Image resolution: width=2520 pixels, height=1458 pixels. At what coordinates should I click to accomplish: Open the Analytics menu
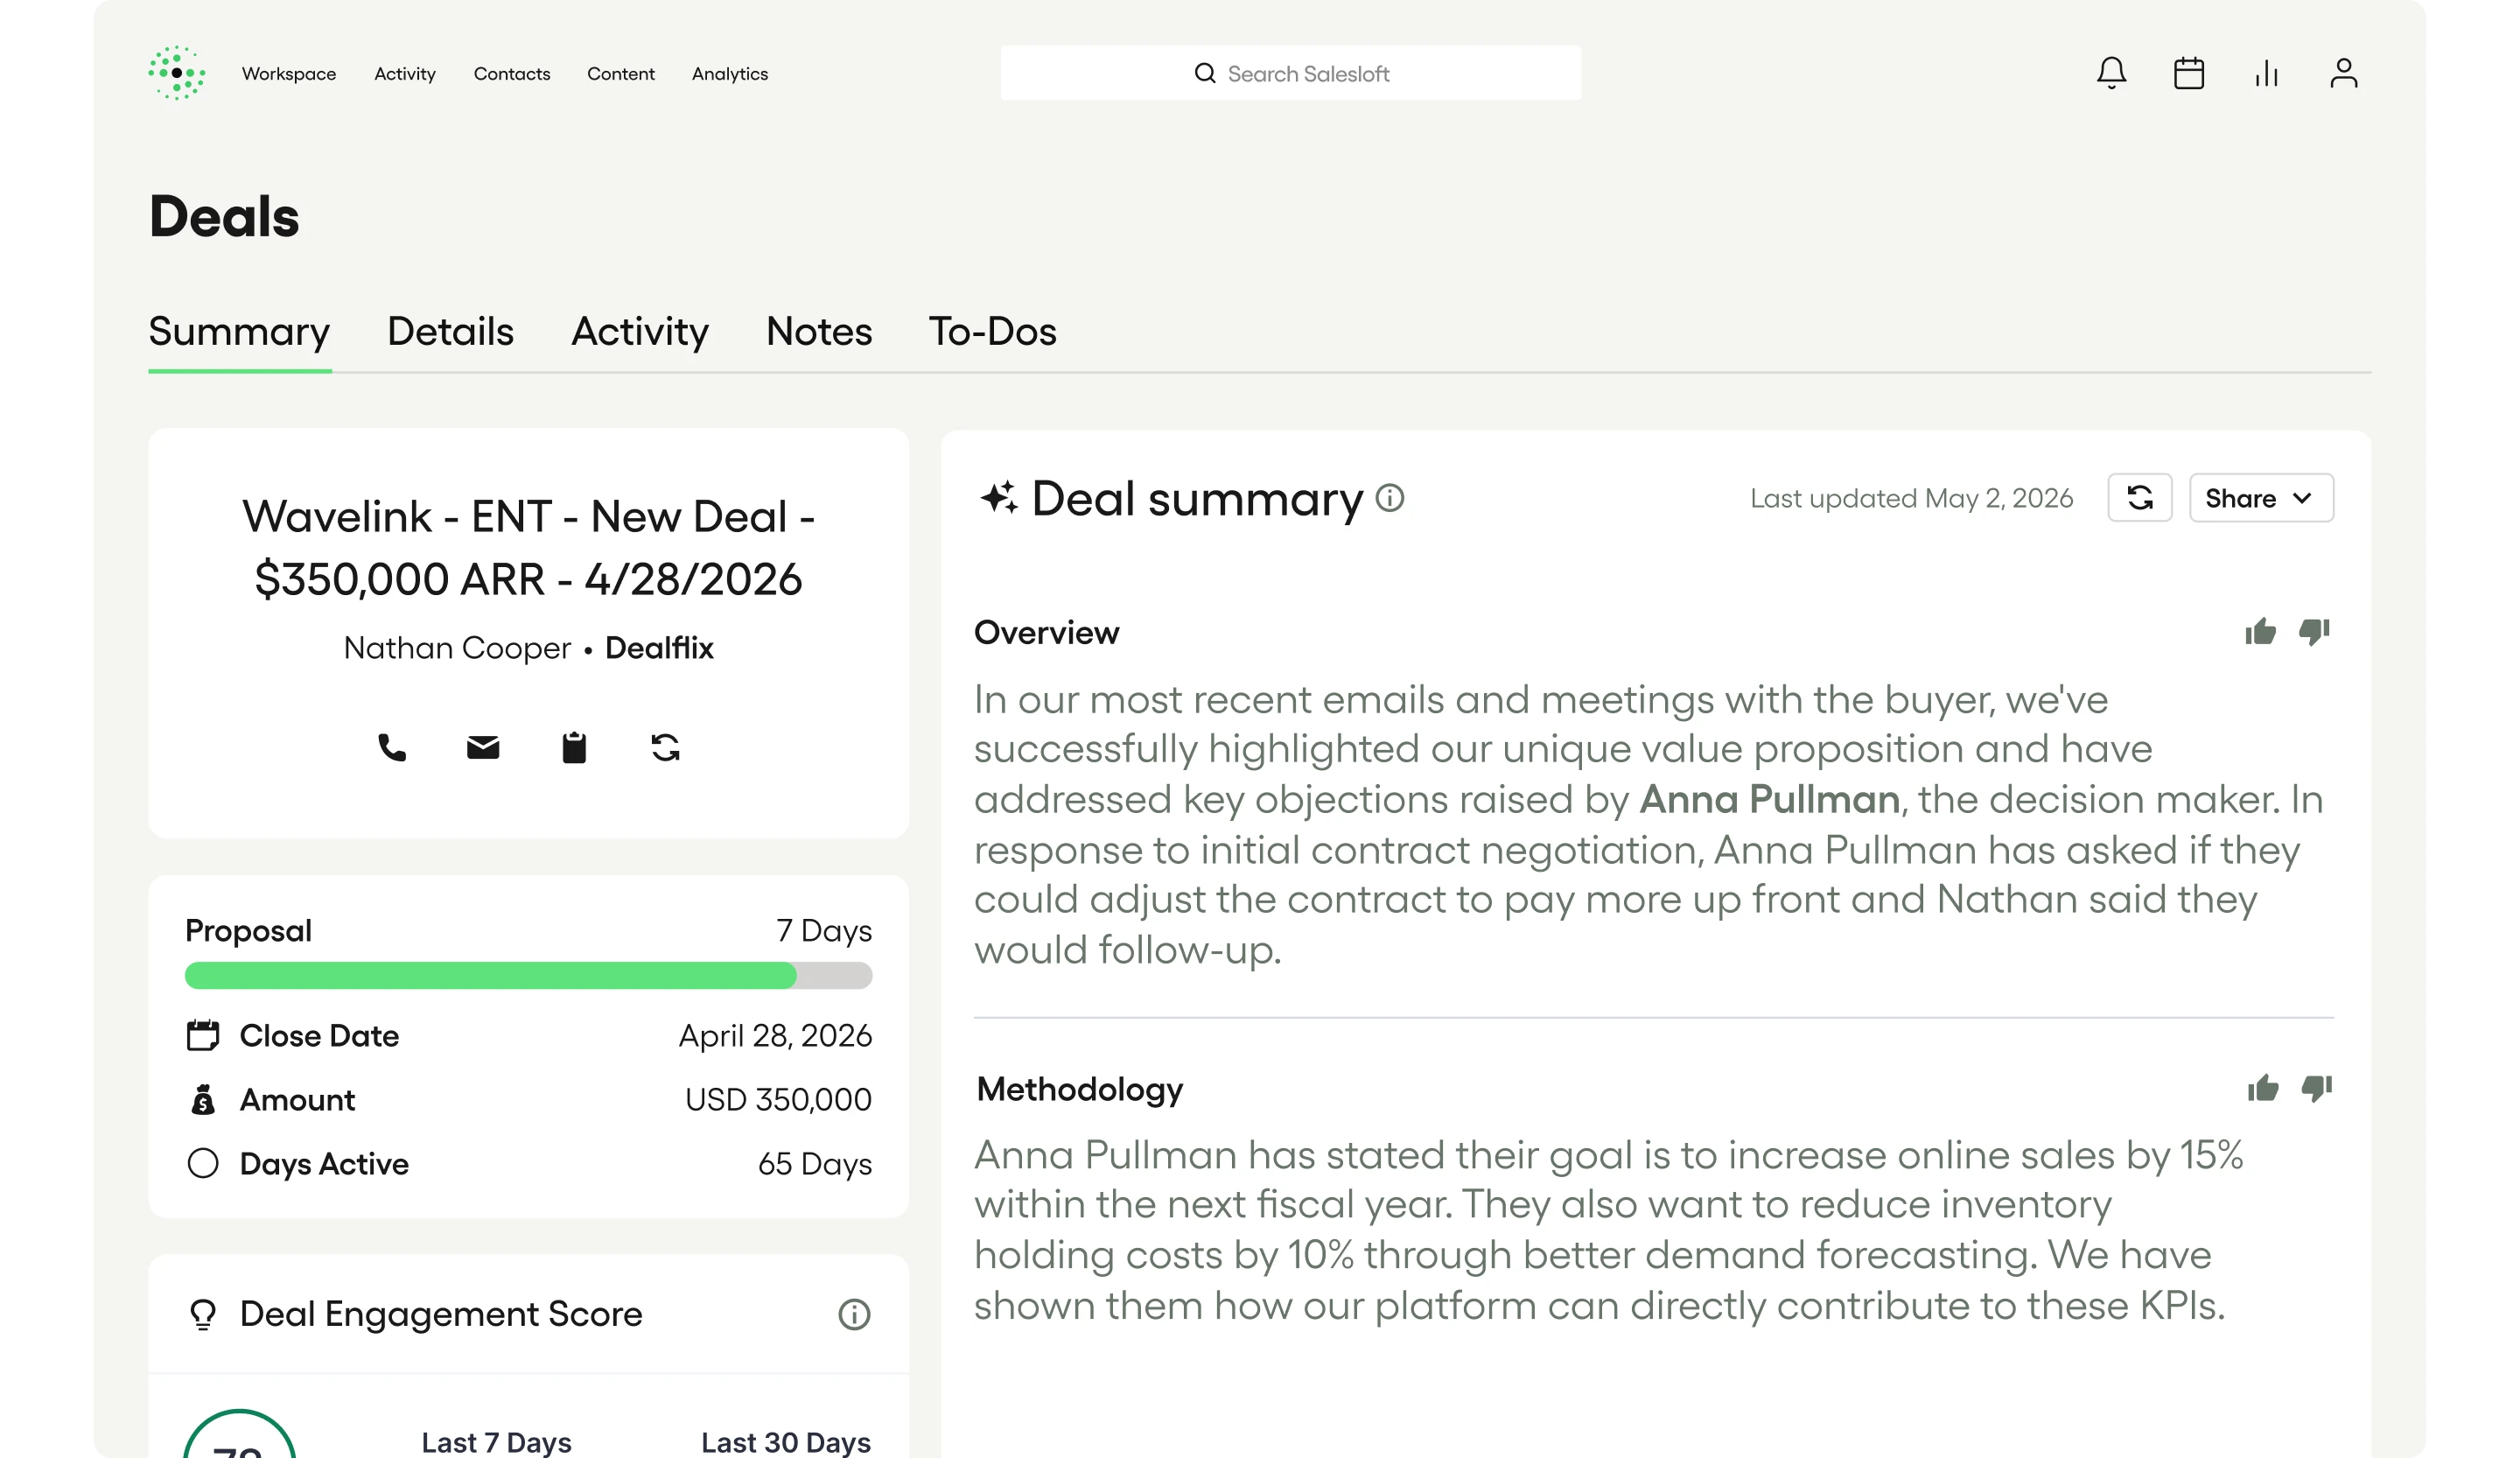point(730,74)
